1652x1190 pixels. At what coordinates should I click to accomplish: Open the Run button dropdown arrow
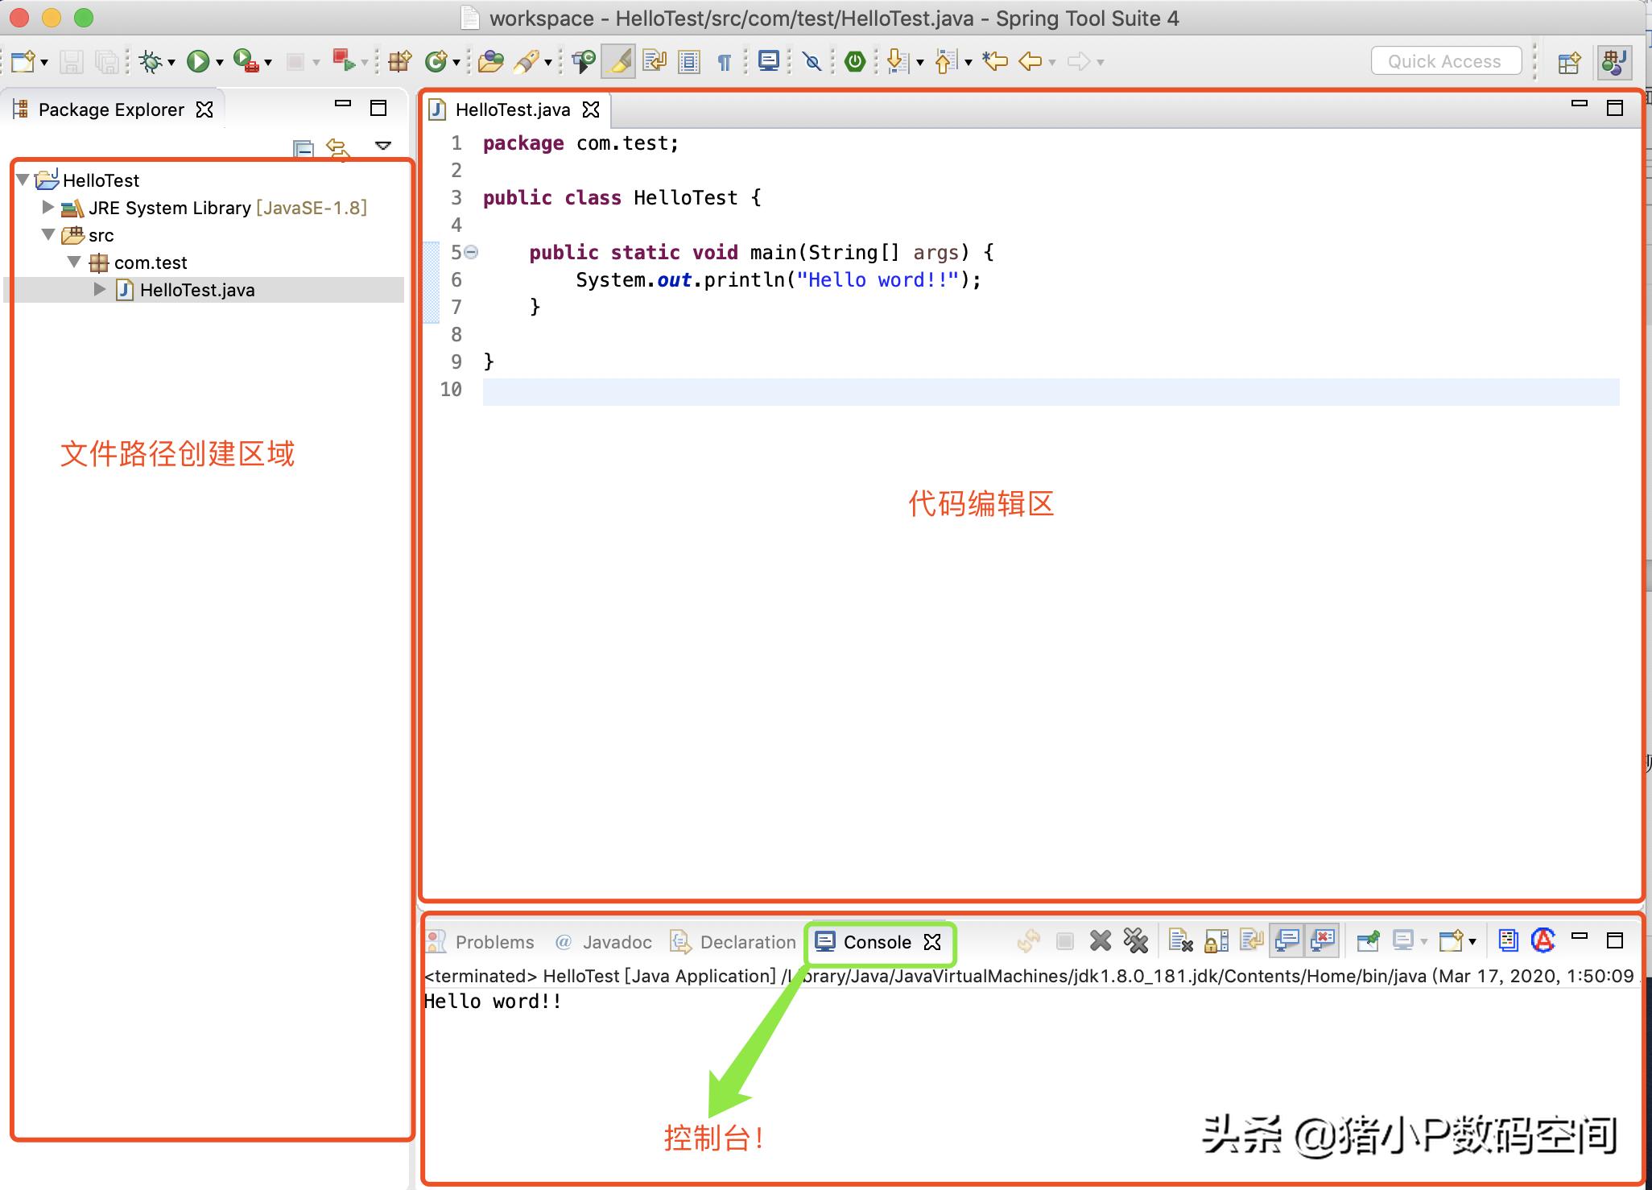tap(219, 62)
